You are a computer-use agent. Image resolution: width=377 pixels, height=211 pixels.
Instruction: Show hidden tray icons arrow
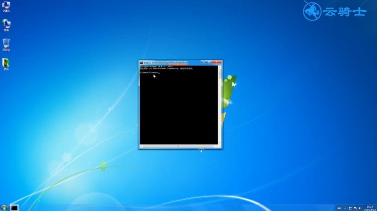(x=345, y=208)
